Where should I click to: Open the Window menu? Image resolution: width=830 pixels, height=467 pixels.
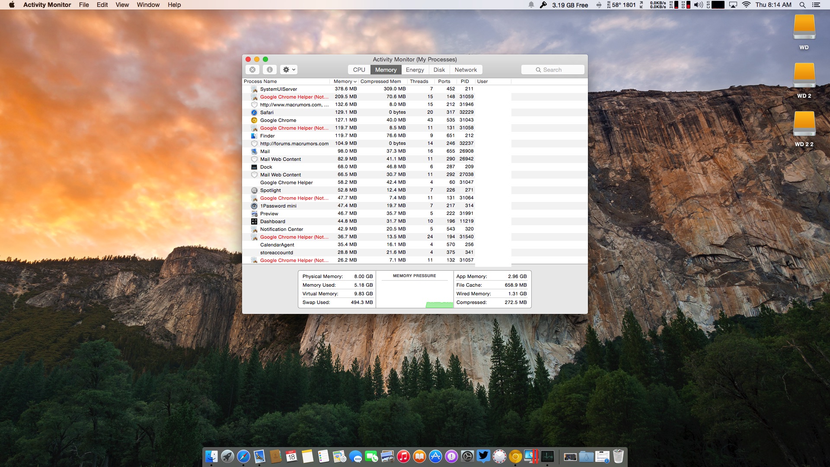click(x=148, y=5)
